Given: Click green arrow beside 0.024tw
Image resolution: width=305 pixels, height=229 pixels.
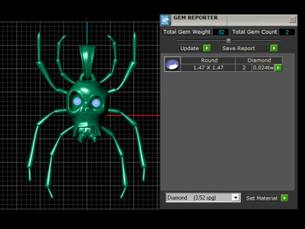Looking at the screenshot, I should (x=278, y=68).
